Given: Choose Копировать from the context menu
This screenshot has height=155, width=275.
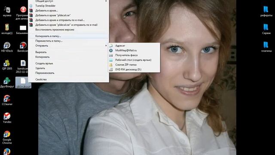Looking at the screenshot, I should pyautogui.click(x=68, y=57).
